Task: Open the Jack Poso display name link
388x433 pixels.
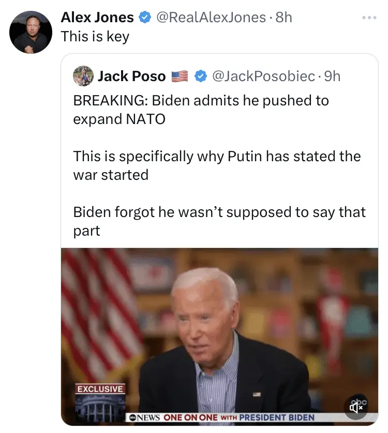Action: point(131,76)
